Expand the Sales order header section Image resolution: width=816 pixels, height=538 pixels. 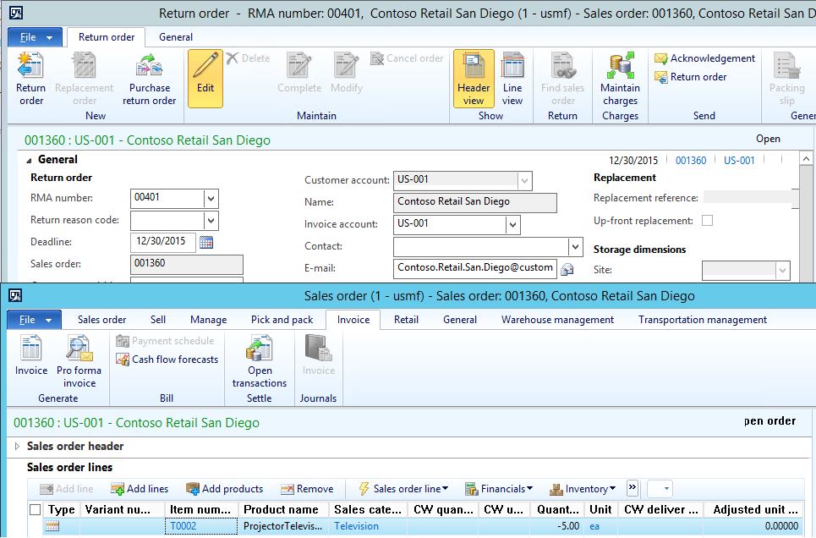click(x=17, y=447)
